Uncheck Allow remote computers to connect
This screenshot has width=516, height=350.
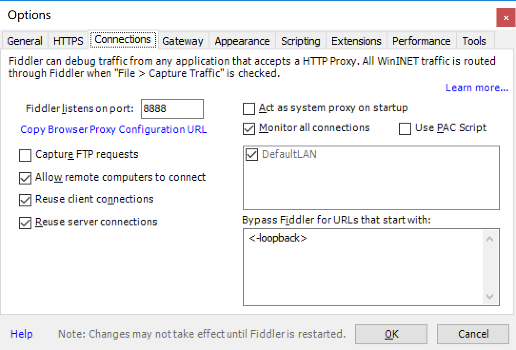tap(25, 178)
